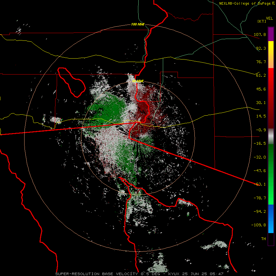This screenshot has height=276, width=276.
Task: Pick the light blue segment of color bar
Action: pos(271,226)
